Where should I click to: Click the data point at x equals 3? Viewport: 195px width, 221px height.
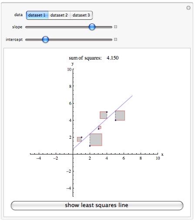pos(98,129)
